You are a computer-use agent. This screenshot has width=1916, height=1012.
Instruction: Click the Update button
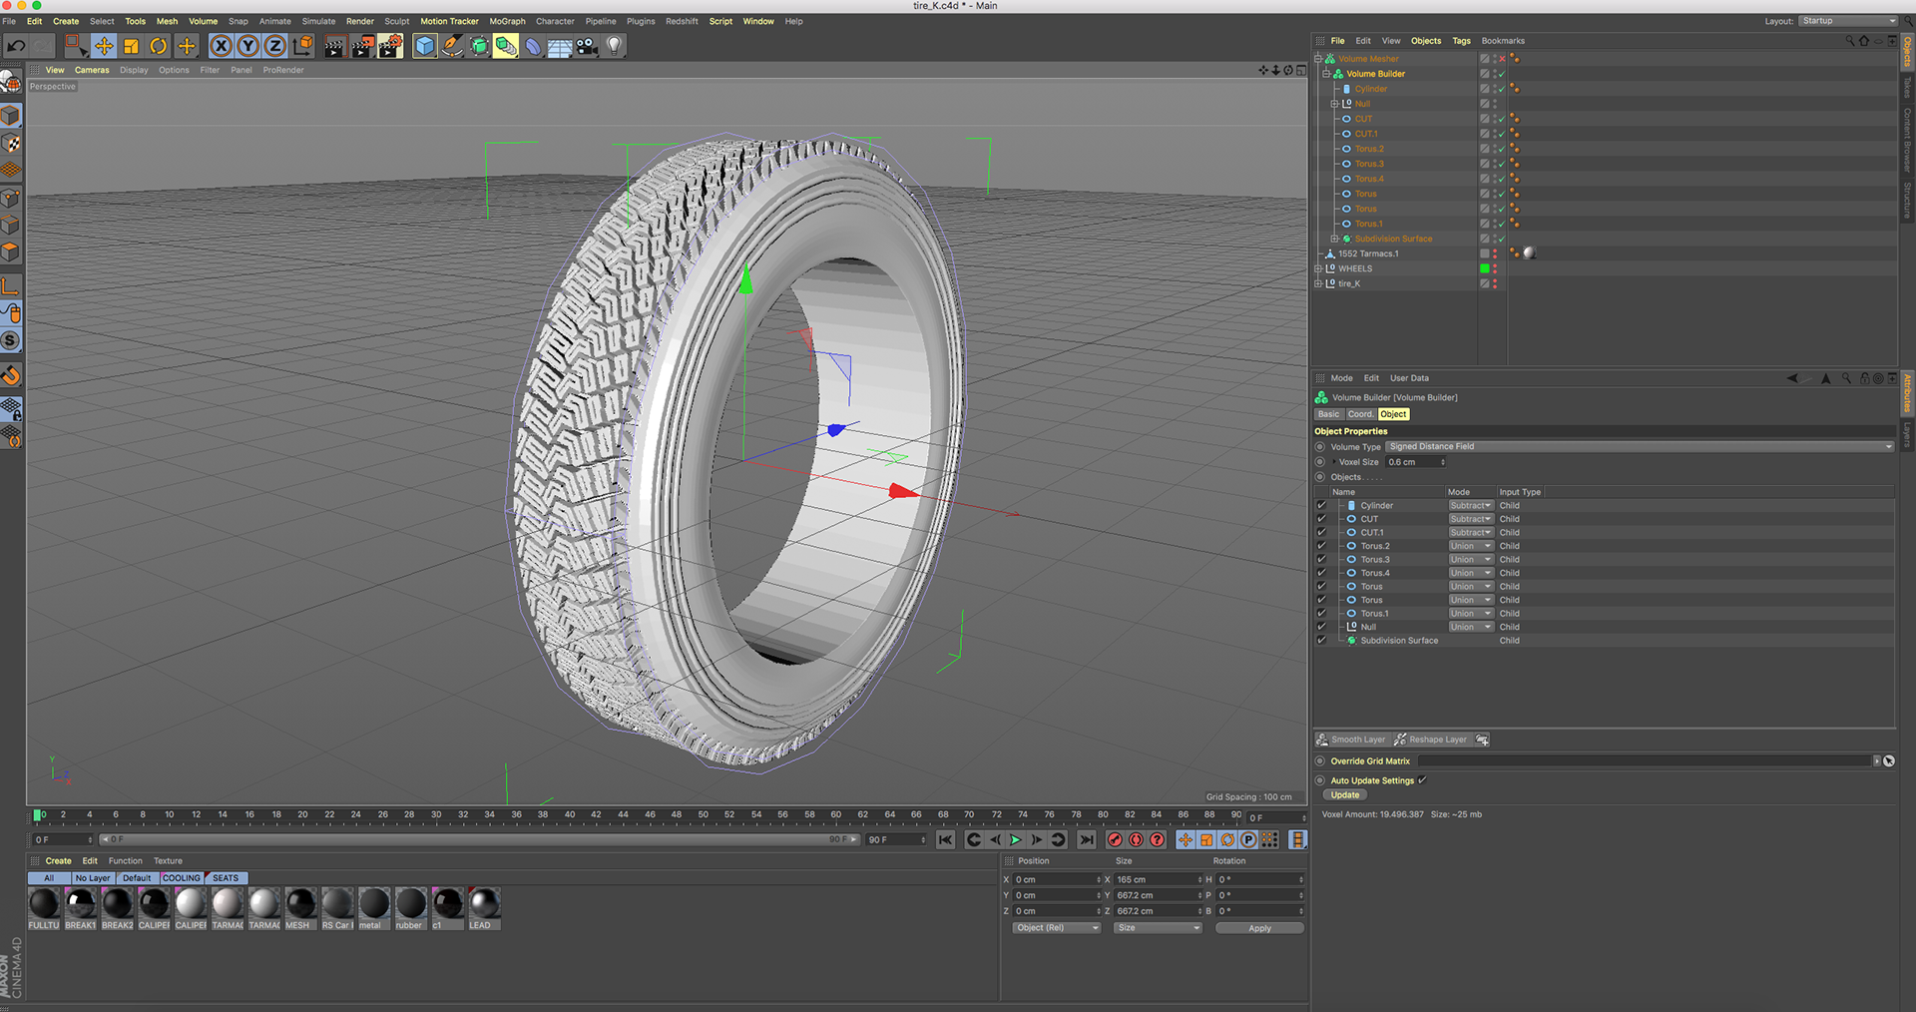pyautogui.click(x=1345, y=795)
